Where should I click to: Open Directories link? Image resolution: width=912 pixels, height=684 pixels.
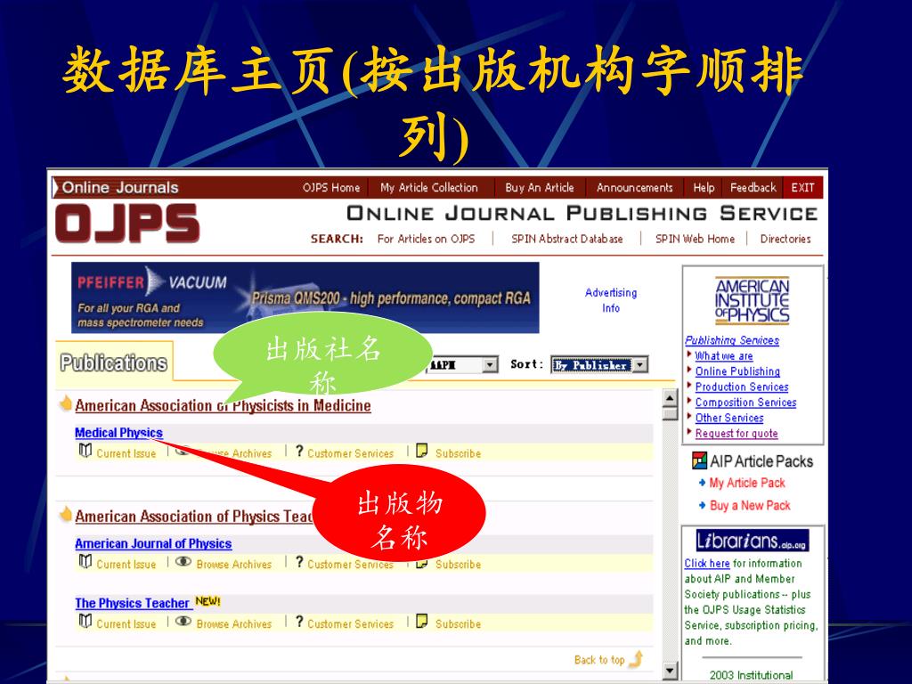[786, 239]
